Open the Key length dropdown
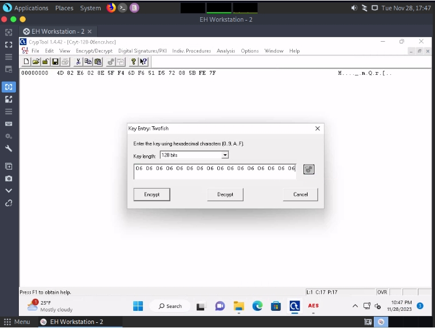The height and width of the screenshot is (328, 435). pyautogui.click(x=225, y=155)
